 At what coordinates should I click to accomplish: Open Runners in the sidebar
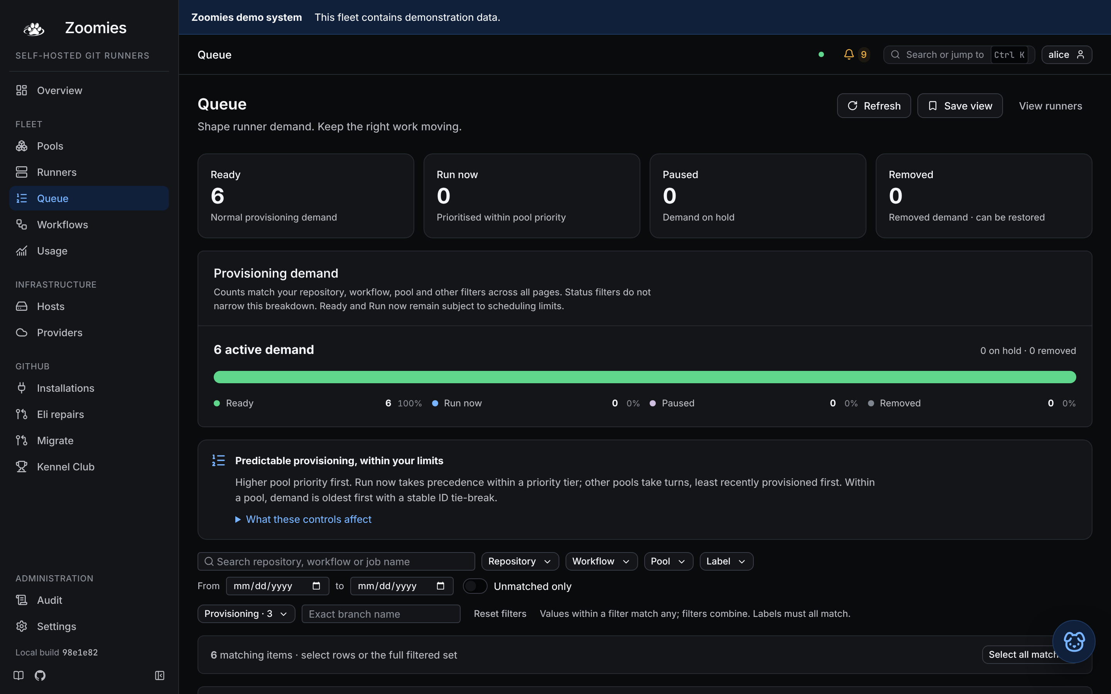pos(89,172)
